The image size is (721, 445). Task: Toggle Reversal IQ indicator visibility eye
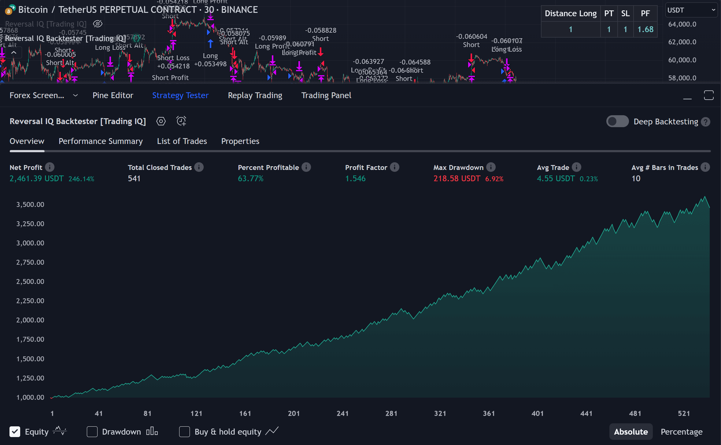click(x=98, y=24)
